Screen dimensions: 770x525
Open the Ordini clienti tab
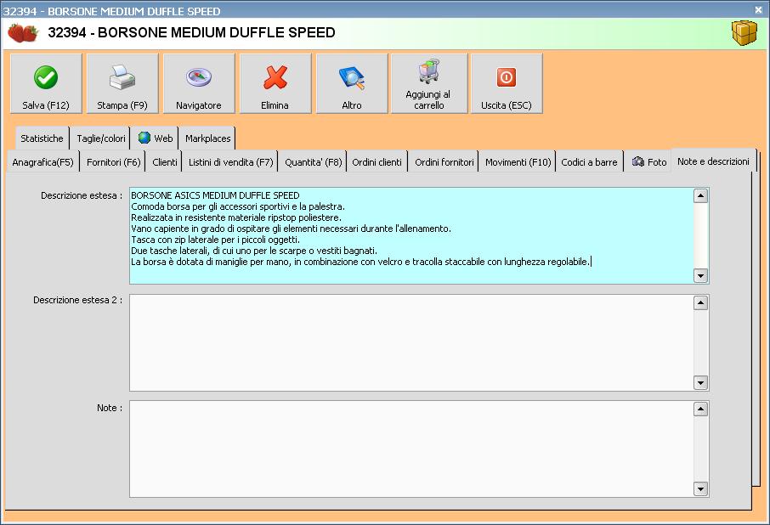click(377, 162)
